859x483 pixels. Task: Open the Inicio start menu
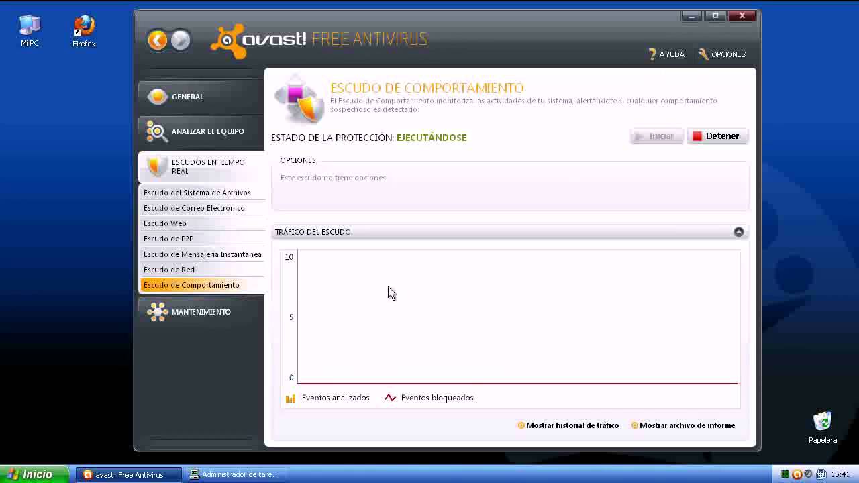point(34,474)
